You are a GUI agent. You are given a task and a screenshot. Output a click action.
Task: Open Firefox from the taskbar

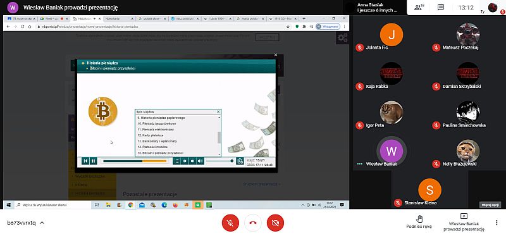coord(175,205)
